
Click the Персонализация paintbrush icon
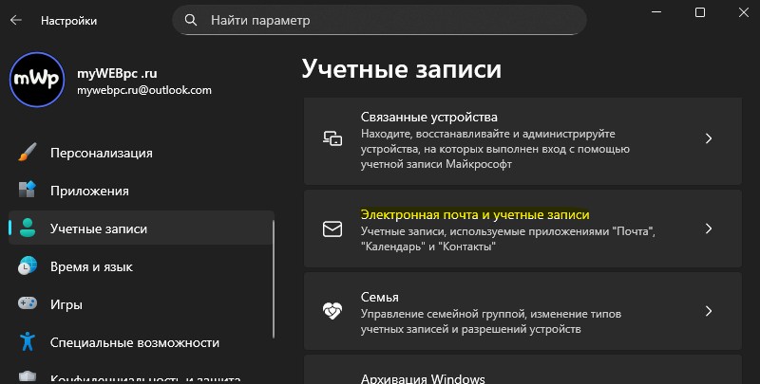[x=28, y=153]
